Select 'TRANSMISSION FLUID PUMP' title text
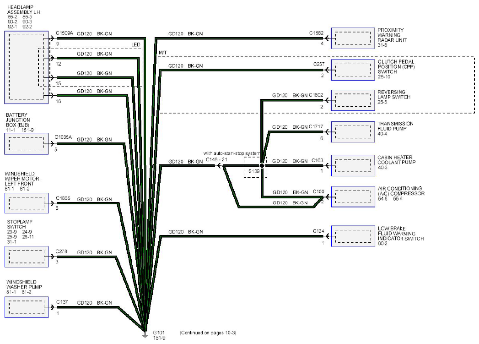Image resolution: width=479 pixels, height=344 pixels. click(395, 126)
